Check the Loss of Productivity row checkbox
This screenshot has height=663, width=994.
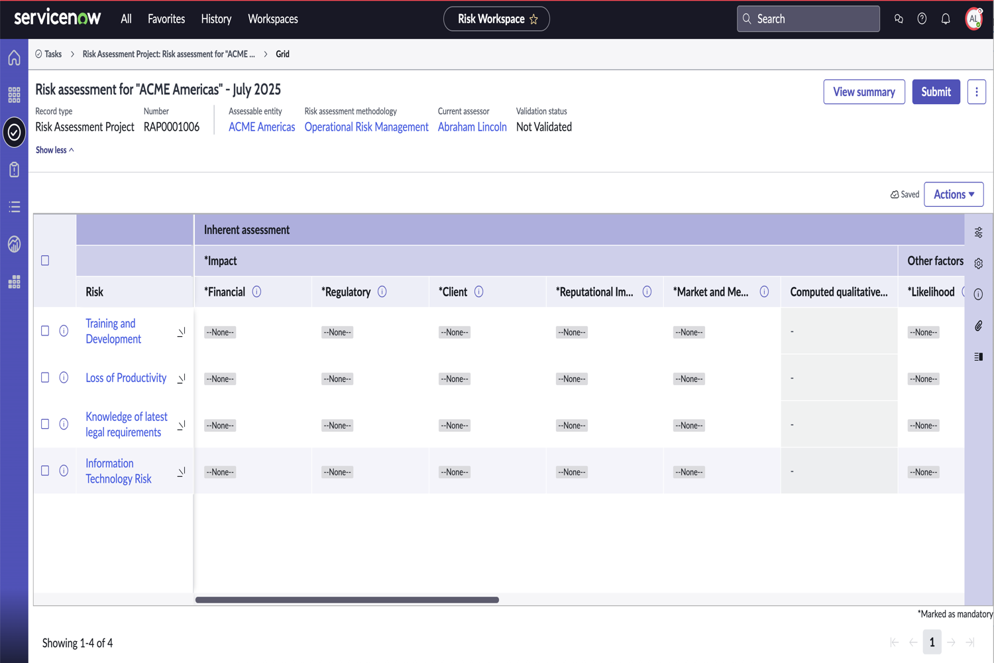[45, 377]
